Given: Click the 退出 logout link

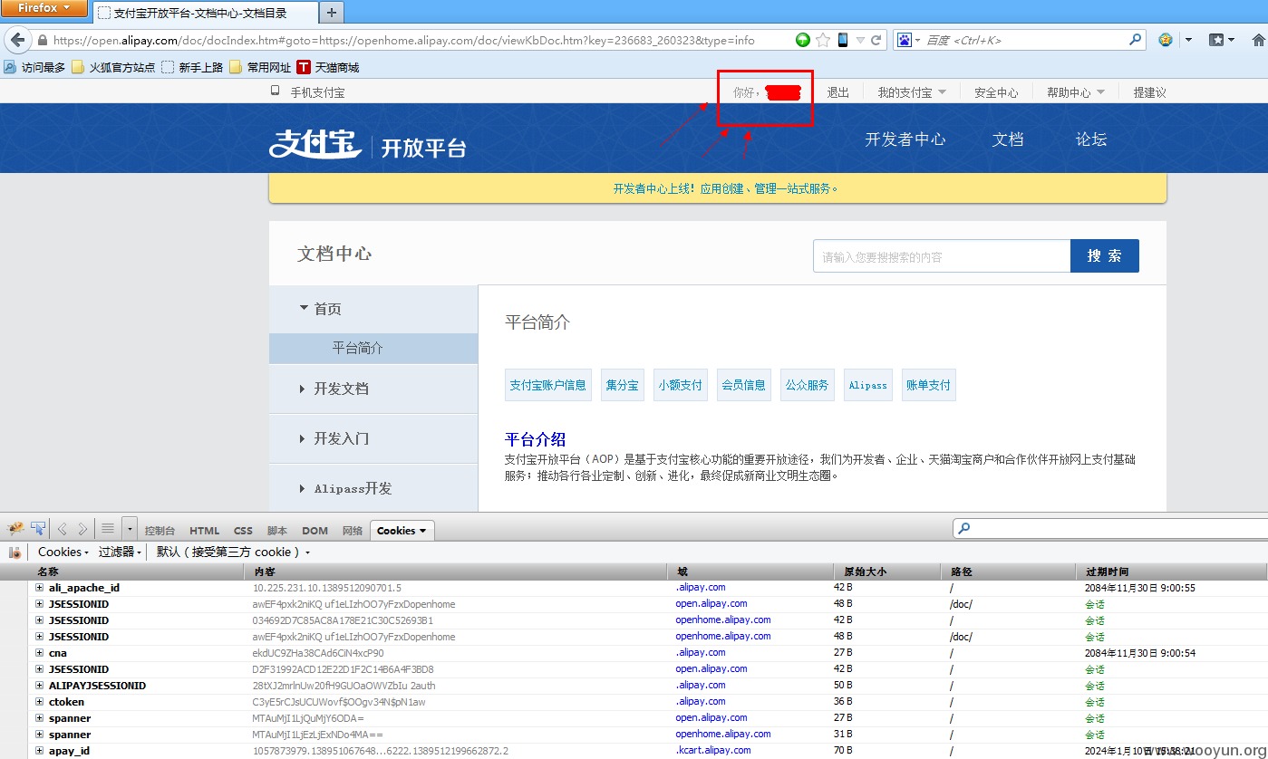Looking at the screenshot, I should pyautogui.click(x=838, y=92).
